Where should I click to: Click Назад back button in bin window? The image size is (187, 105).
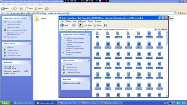(x=6, y=8)
